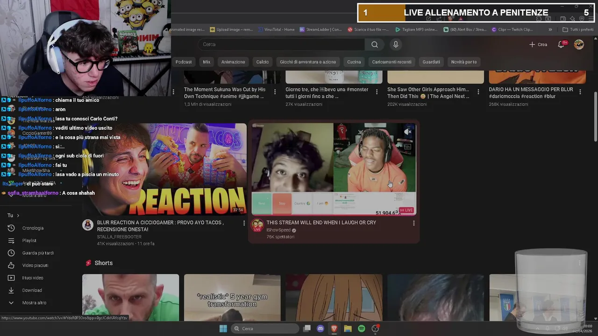Click the Crea button
This screenshot has width=598, height=336.
click(538, 44)
